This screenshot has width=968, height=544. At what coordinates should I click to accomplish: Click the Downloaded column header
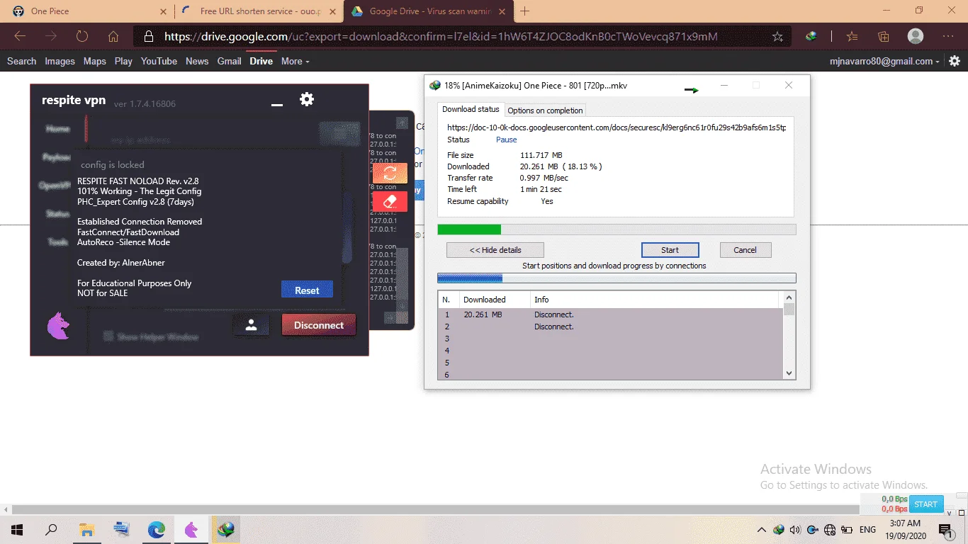click(x=493, y=300)
